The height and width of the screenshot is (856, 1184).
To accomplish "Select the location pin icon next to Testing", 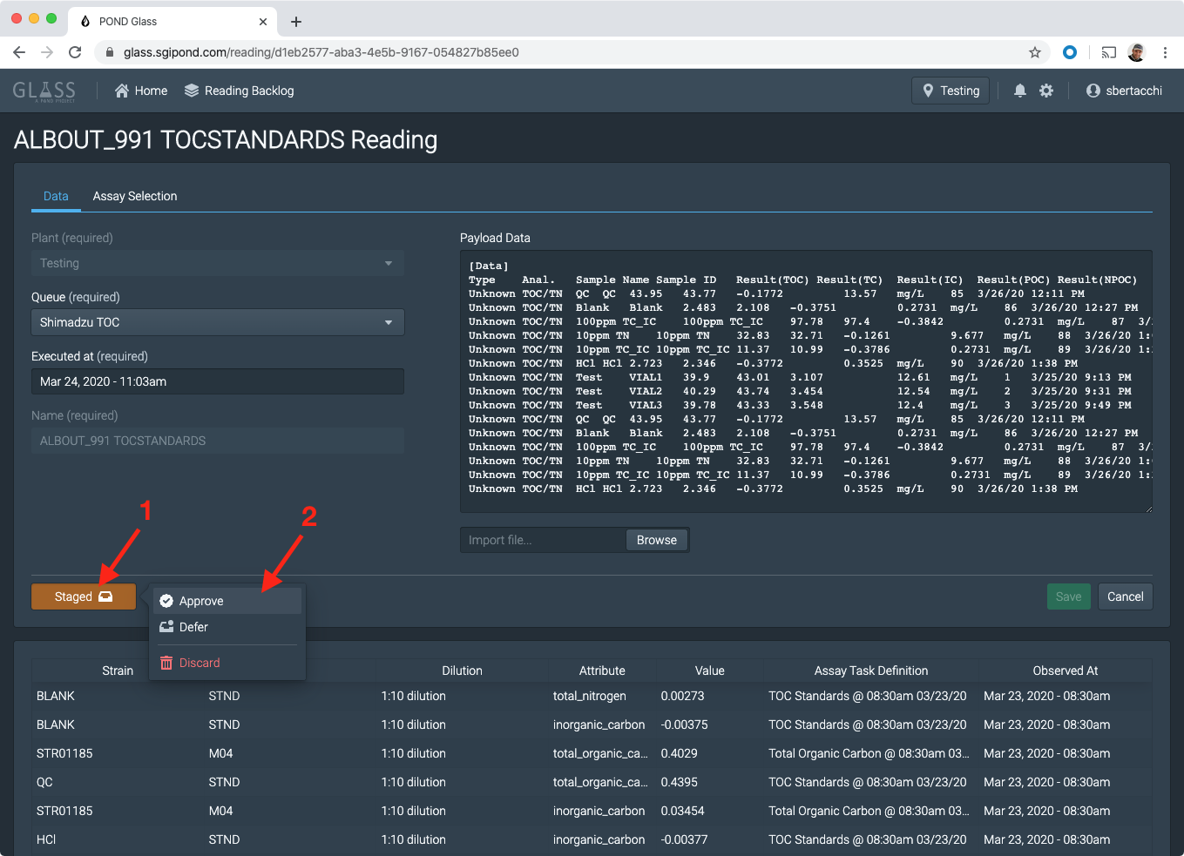I will 927,90.
